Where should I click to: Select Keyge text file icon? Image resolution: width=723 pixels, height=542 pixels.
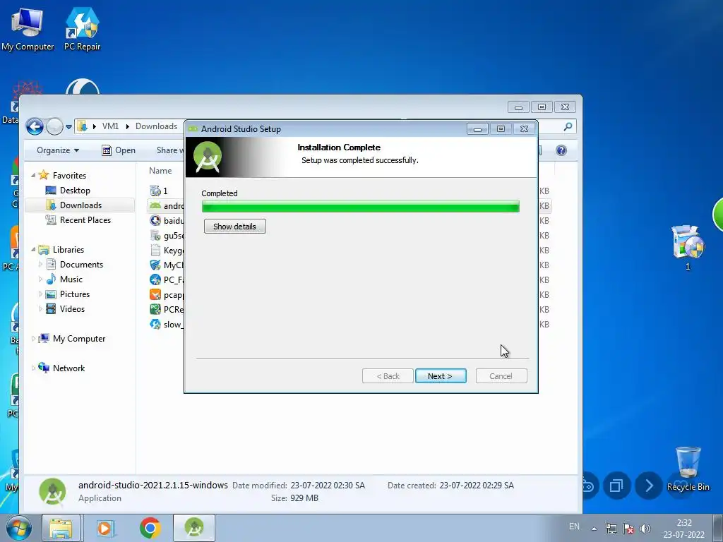tap(155, 251)
